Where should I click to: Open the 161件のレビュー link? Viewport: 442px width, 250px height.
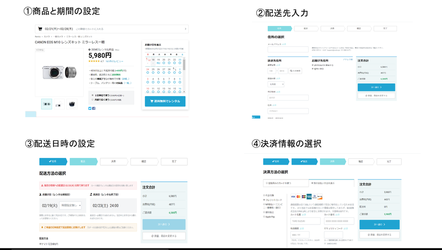pyautogui.click(x=114, y=61)
